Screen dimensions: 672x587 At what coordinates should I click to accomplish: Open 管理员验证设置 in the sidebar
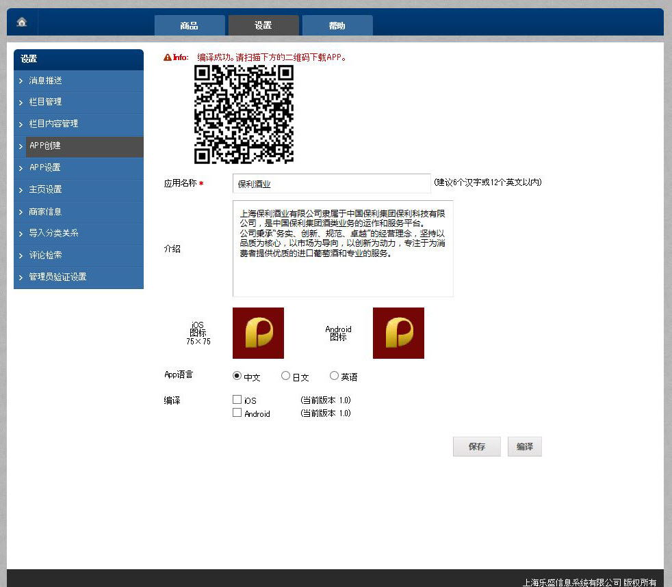[79, 277]
